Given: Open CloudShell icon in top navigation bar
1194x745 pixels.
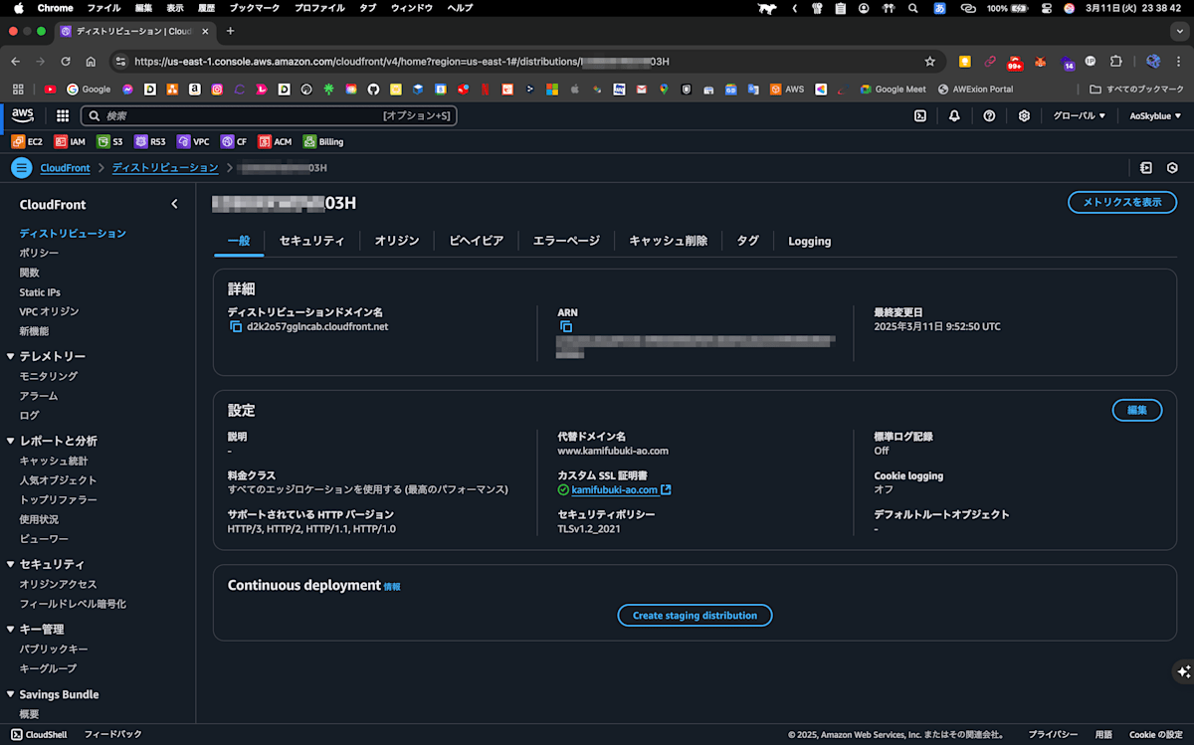Looking at the screenshot, I should point(920,115).
